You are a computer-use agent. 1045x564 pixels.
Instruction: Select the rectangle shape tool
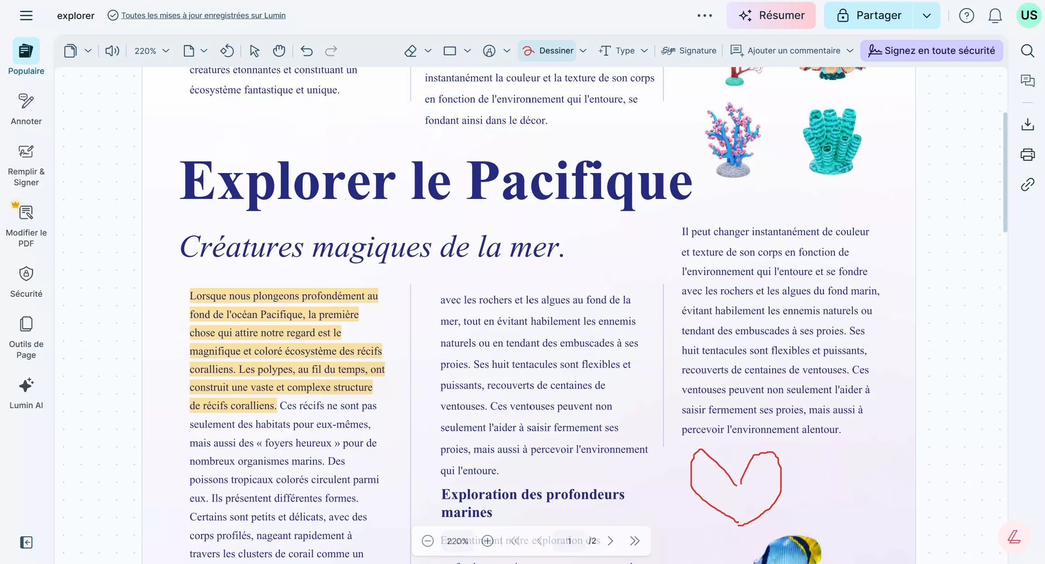click(450, 51)
